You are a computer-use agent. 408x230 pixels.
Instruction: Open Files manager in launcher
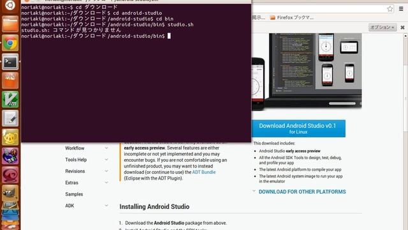pos(10,24)
